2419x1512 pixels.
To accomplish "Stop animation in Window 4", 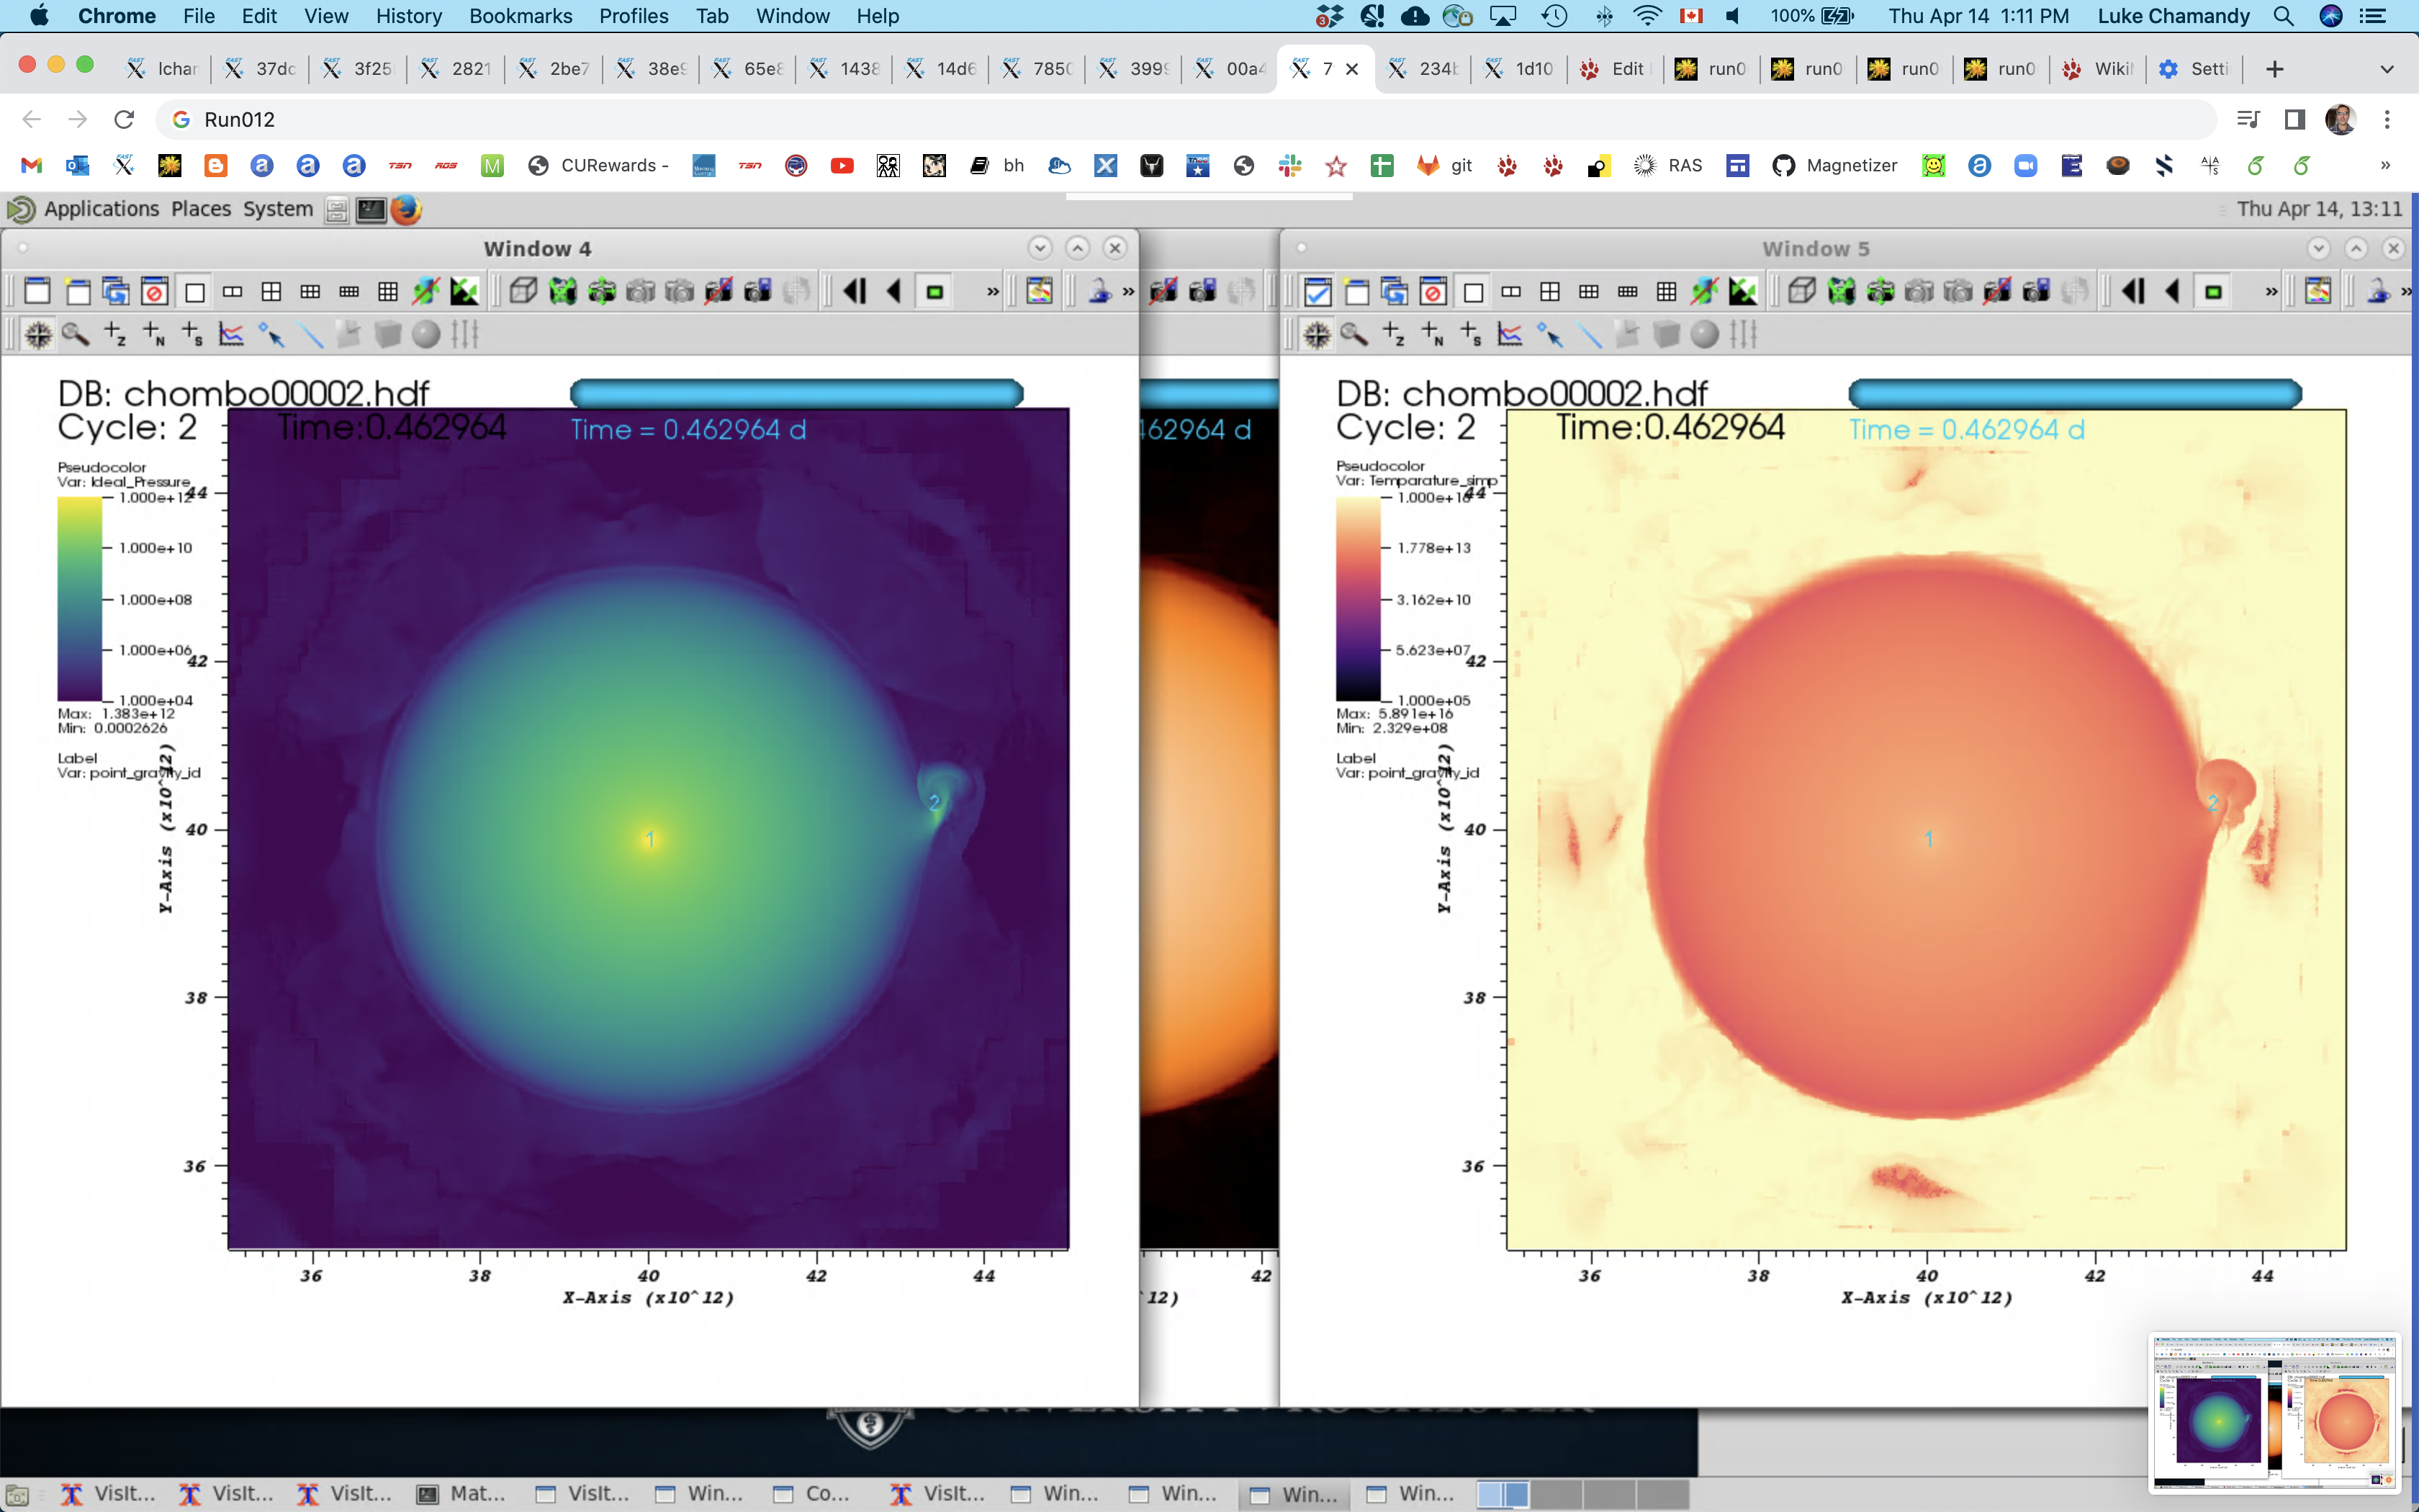I will 934,291.
